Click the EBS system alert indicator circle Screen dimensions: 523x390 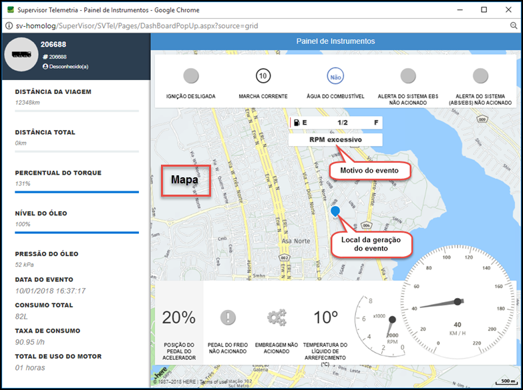[x=408, y=76]
